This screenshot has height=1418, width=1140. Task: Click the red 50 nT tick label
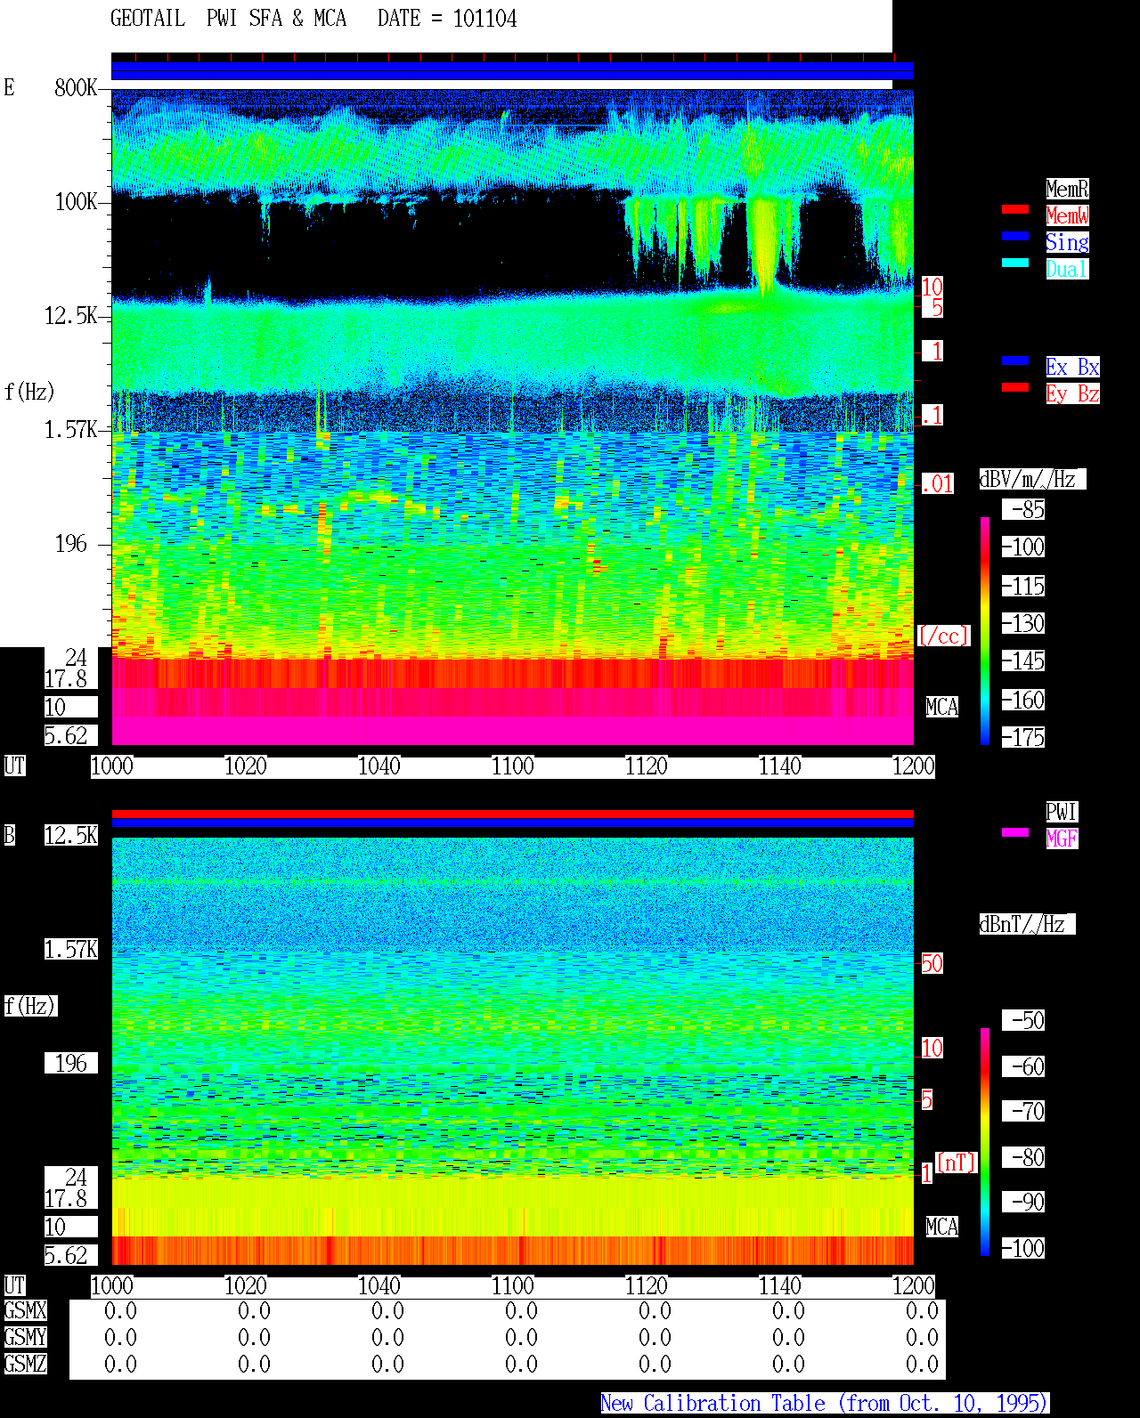[932, 963]
